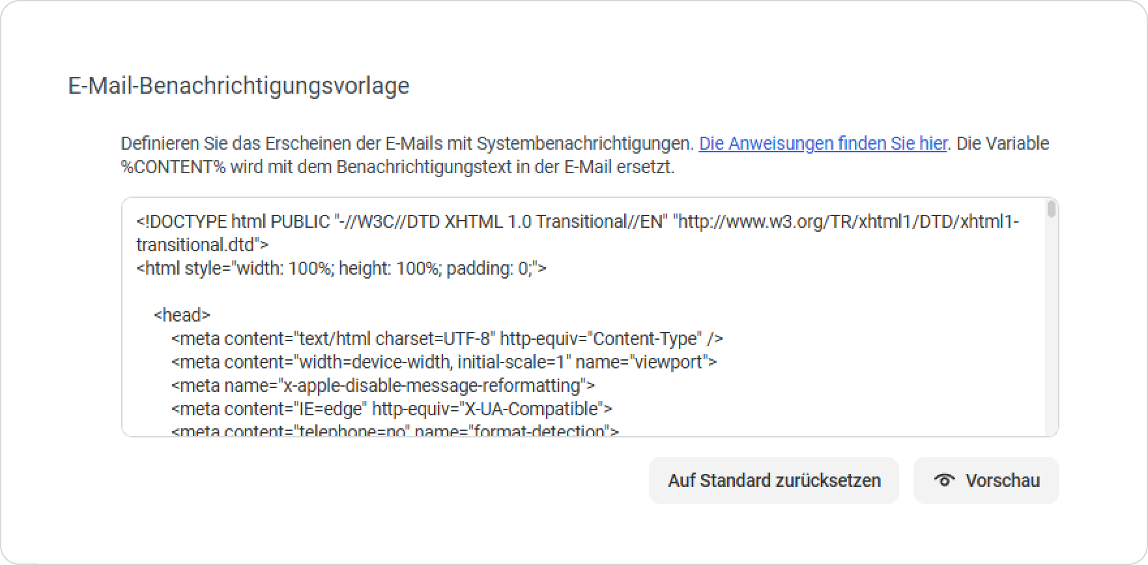Screen dimensions: 1148x565
Task: Click the meta IE=edge X-UA-Compatible line
Action: [x=392, y=409]
